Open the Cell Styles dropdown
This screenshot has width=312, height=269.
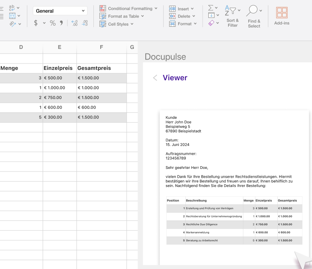[x=117, y=24]
